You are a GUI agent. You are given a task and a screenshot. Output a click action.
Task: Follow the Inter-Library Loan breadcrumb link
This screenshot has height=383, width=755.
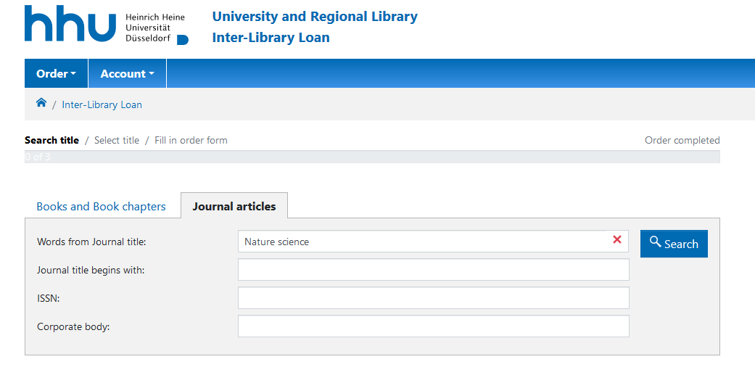102,104
